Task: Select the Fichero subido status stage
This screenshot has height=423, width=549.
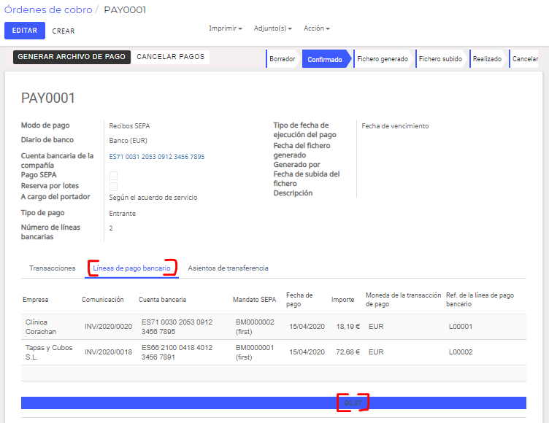Action: 440,59
